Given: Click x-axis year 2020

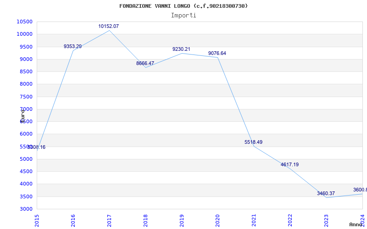Looking at the screenshot, I should tap(218, 220).
